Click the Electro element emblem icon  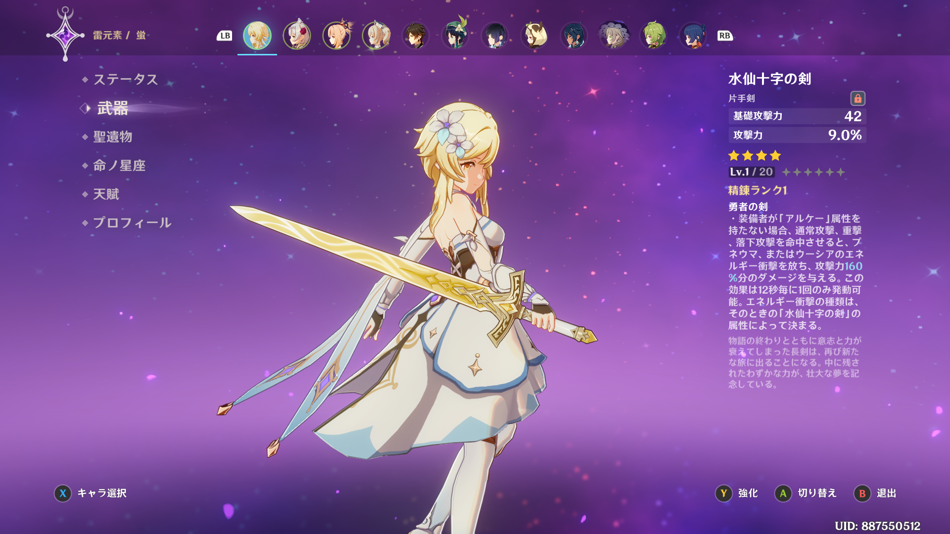[x=65, y=35]
